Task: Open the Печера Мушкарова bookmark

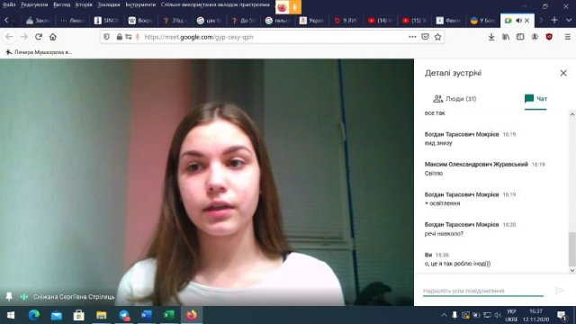Action: pyautogui.click(x=39, y=52)
